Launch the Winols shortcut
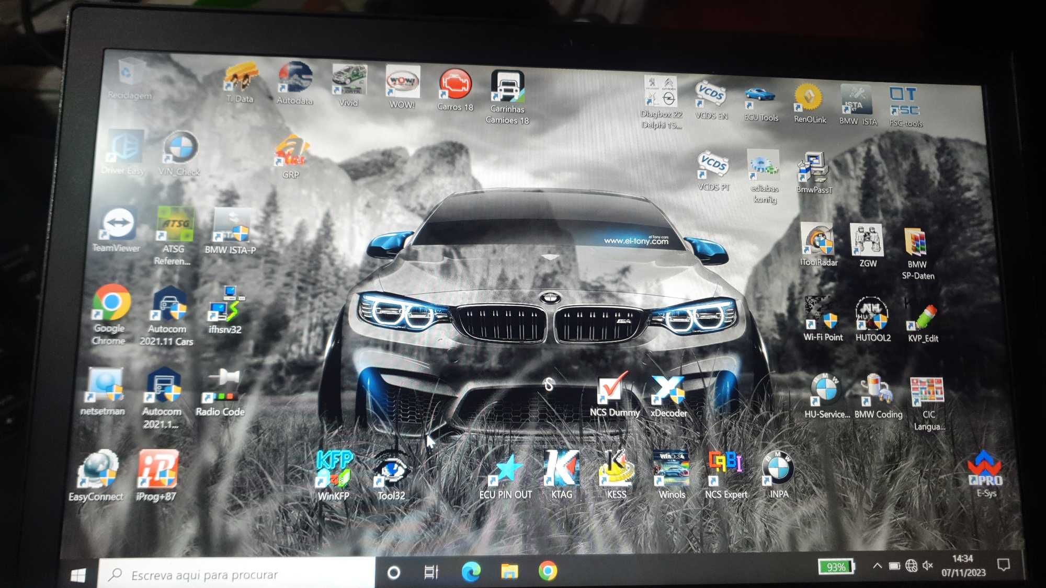The height and width of the screenshot is (588, 1046). pos(672,475)
